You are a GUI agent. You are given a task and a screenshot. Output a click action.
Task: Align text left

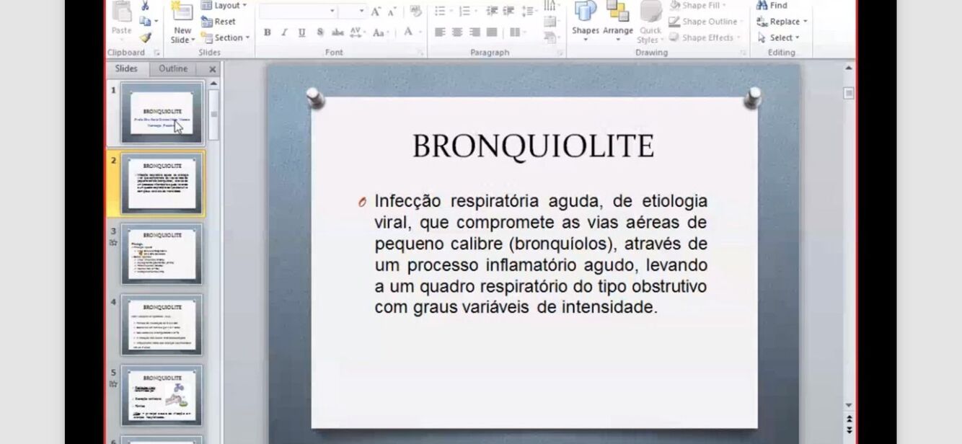[440, 32]
